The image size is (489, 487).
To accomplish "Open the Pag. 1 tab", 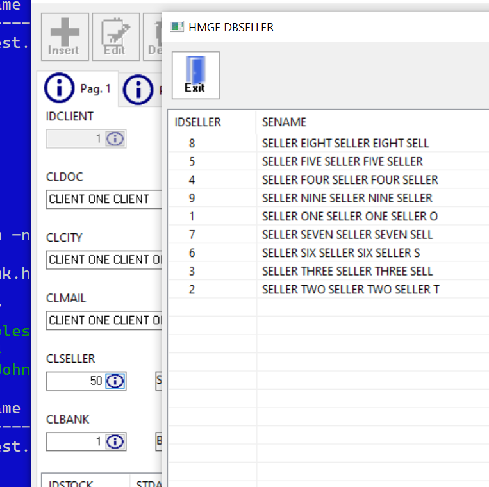I will point(78,88).
